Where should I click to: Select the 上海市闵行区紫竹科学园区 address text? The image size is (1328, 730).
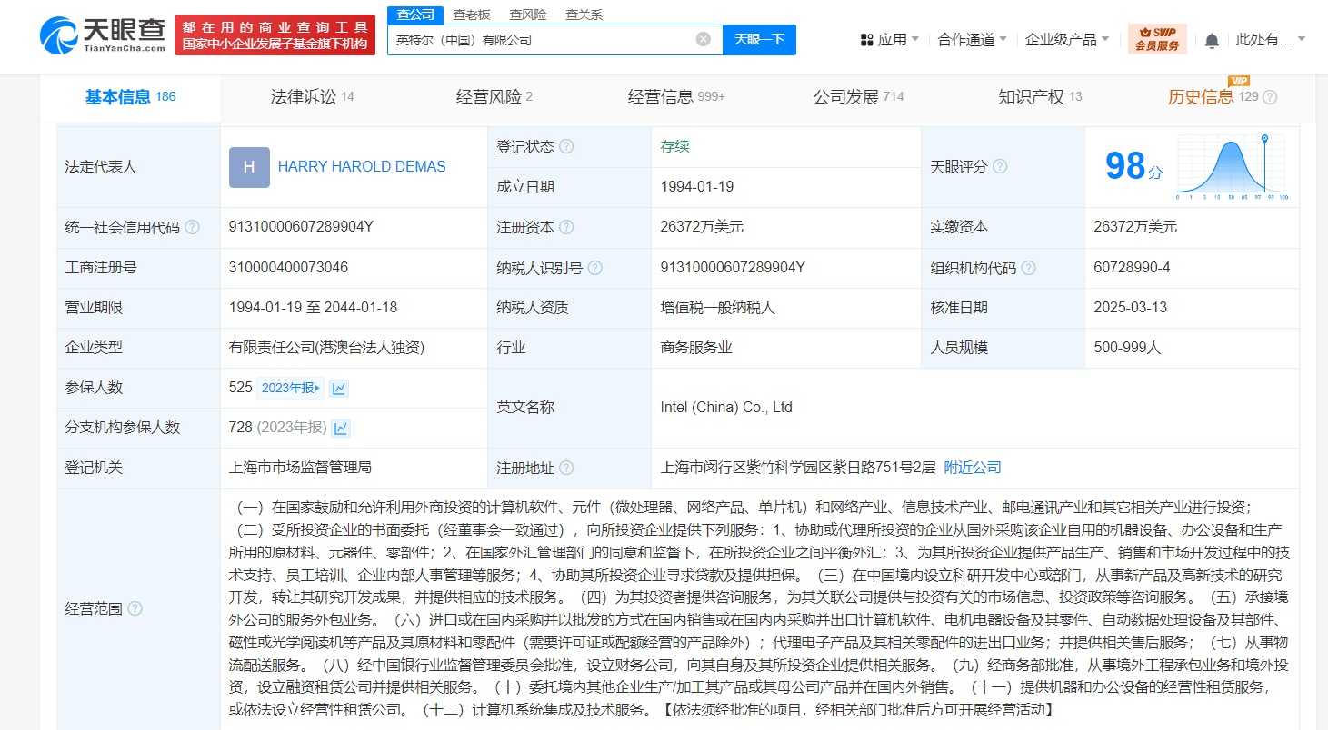point(798,468)
